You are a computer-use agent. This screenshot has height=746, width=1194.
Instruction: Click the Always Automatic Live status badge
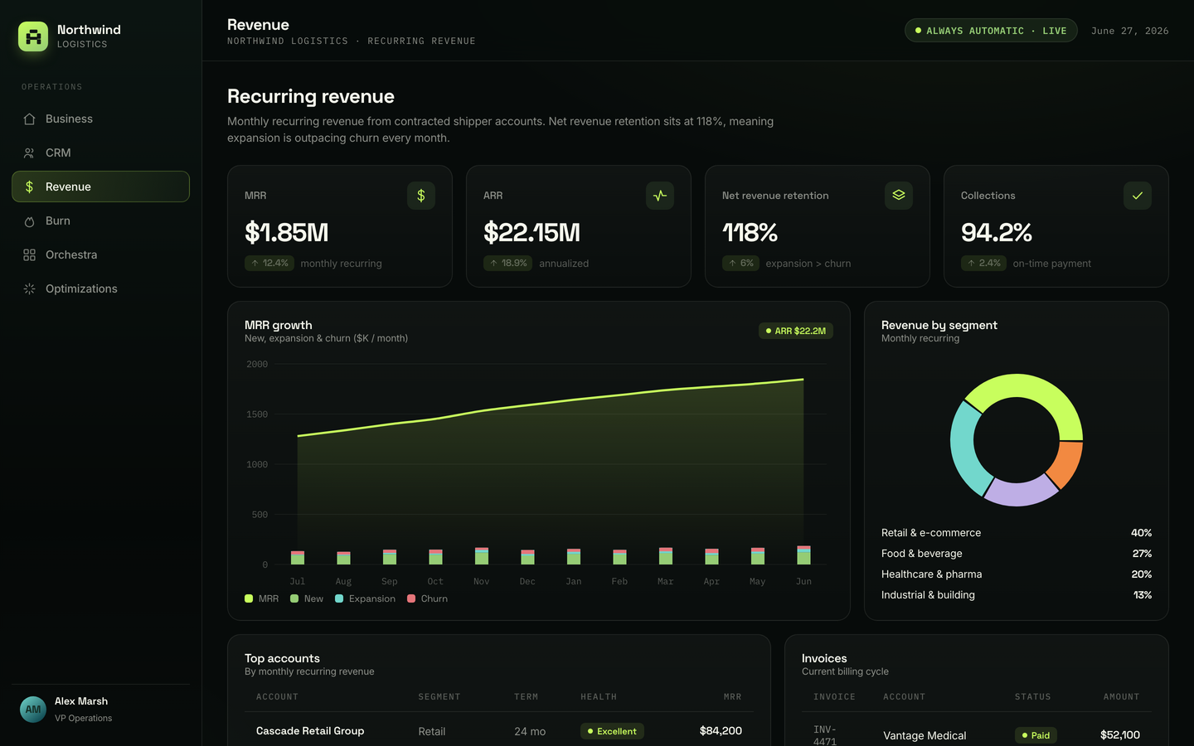click(991, 31)
